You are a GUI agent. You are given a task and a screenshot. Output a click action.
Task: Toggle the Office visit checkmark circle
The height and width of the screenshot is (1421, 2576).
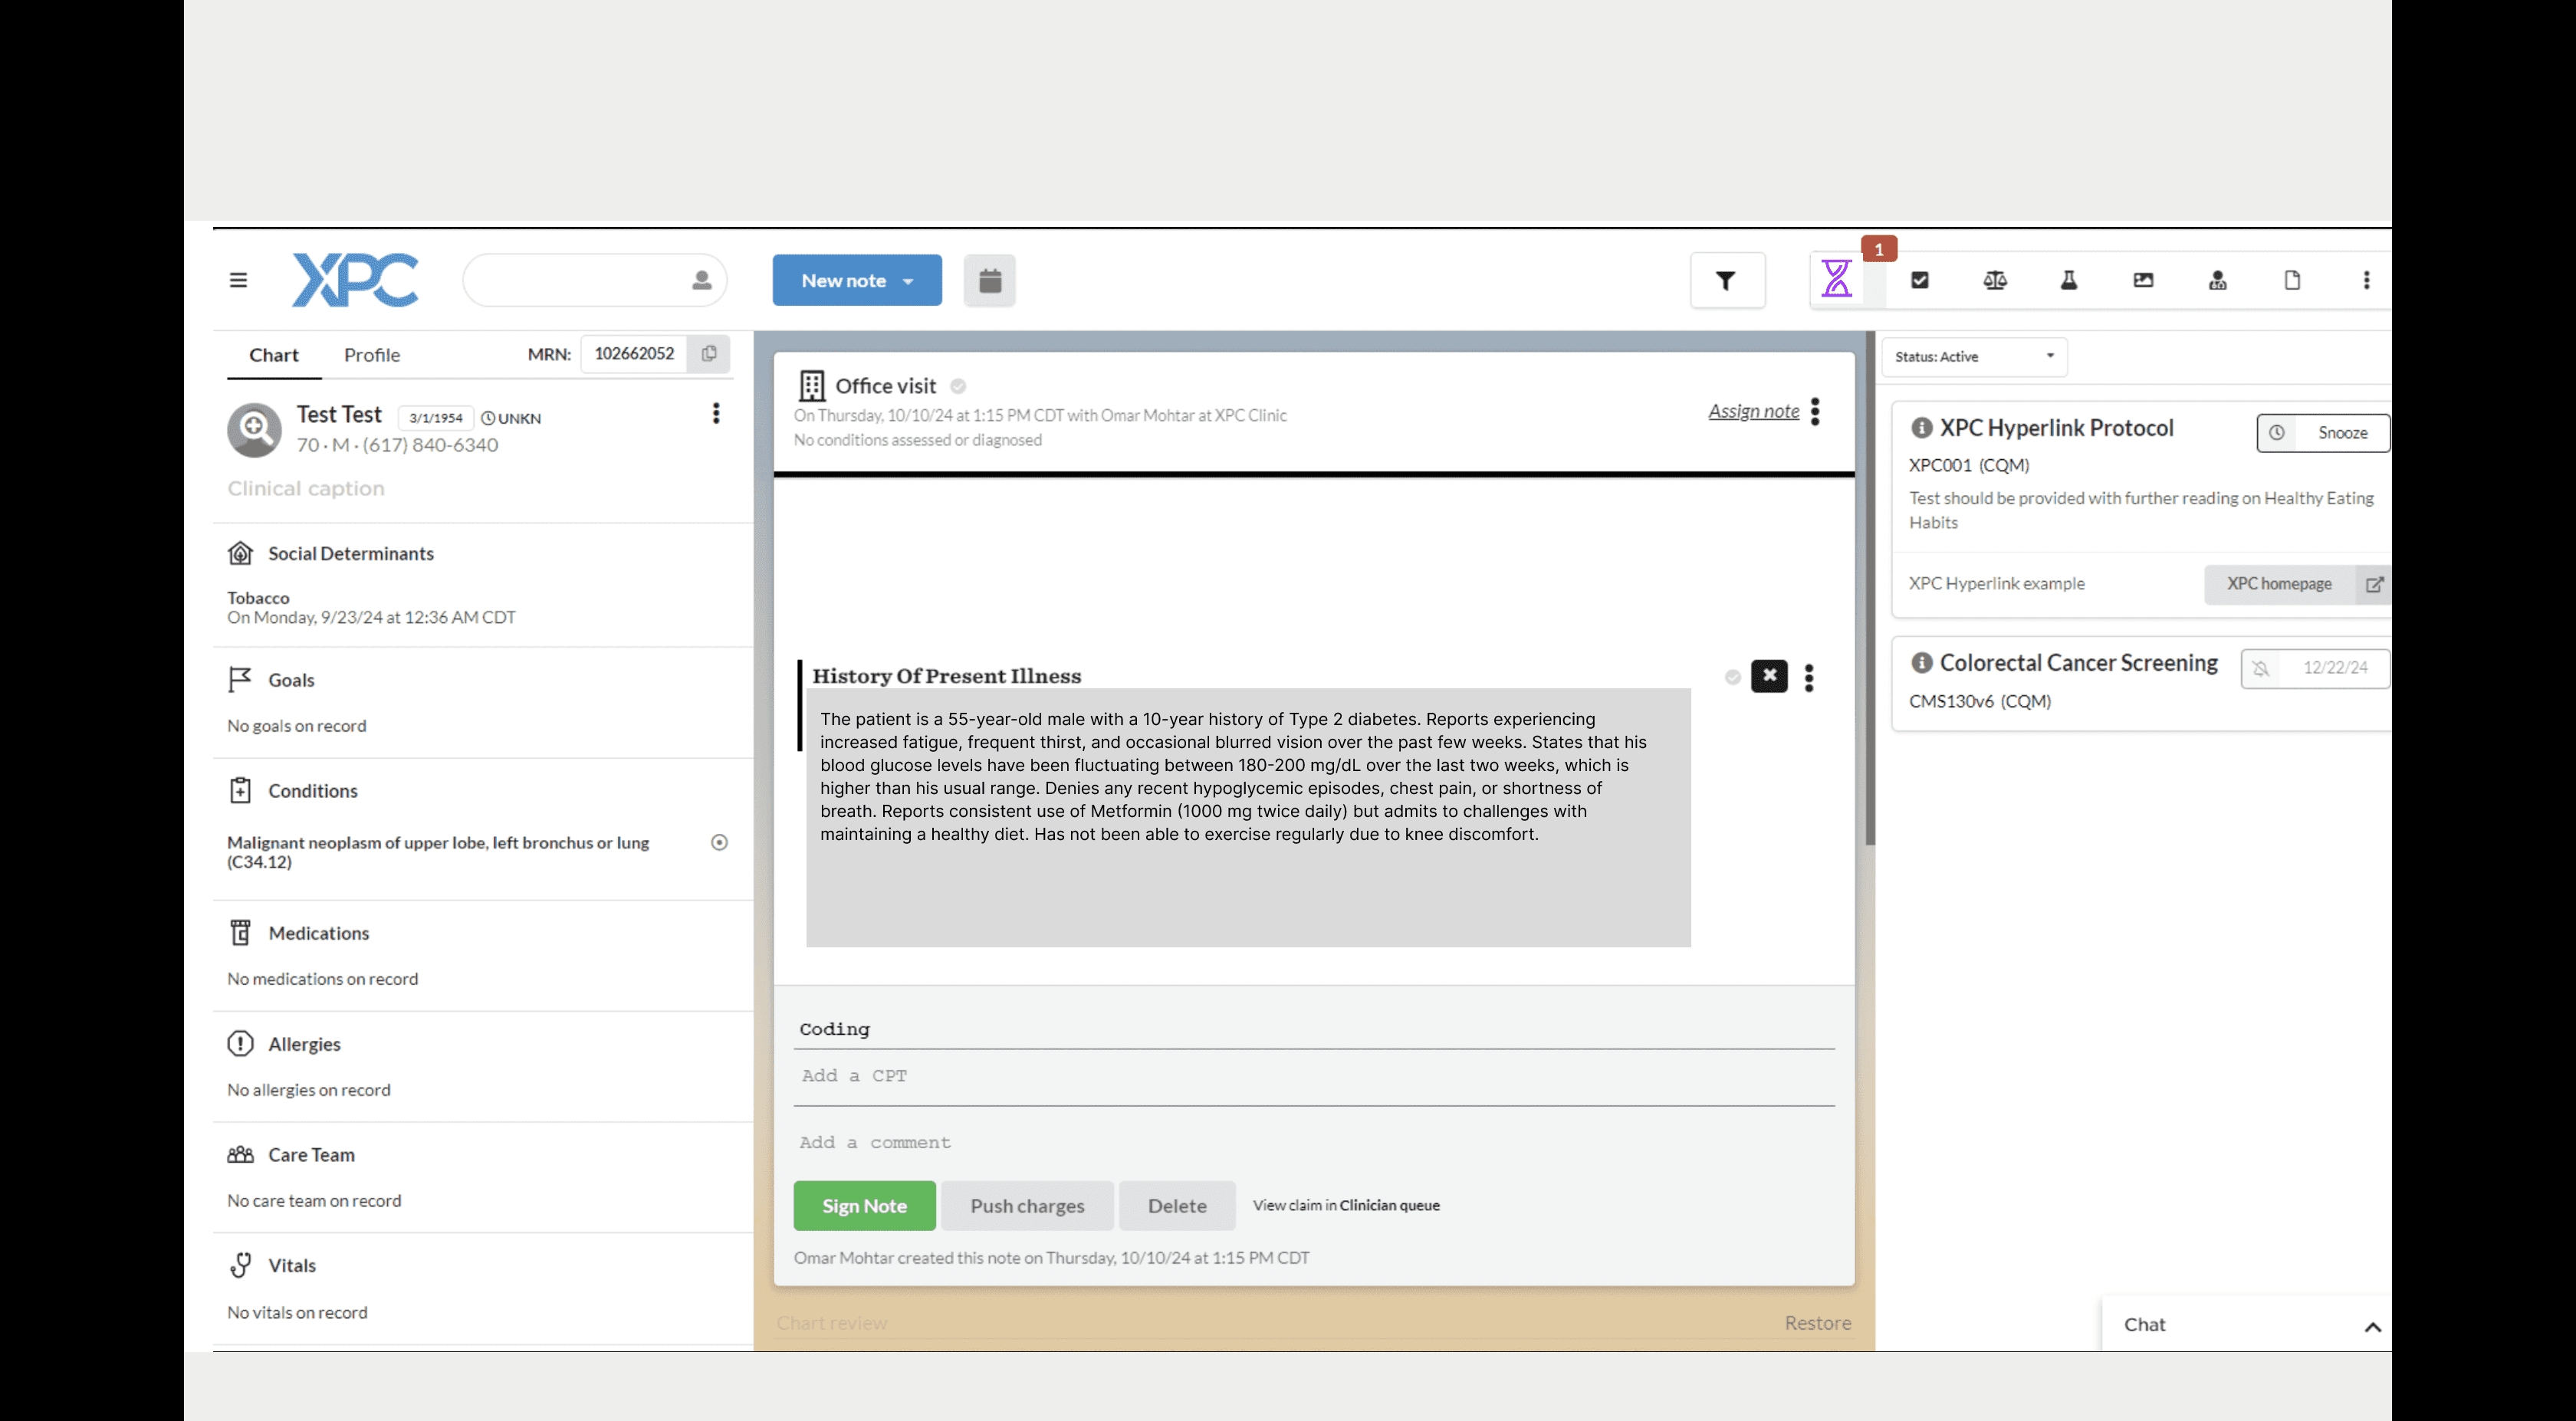pos(958,386)
